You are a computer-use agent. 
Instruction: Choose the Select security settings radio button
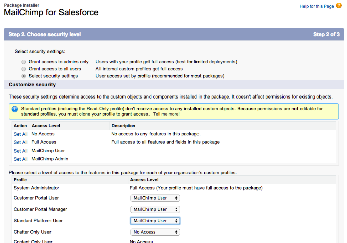click(23, 76)
